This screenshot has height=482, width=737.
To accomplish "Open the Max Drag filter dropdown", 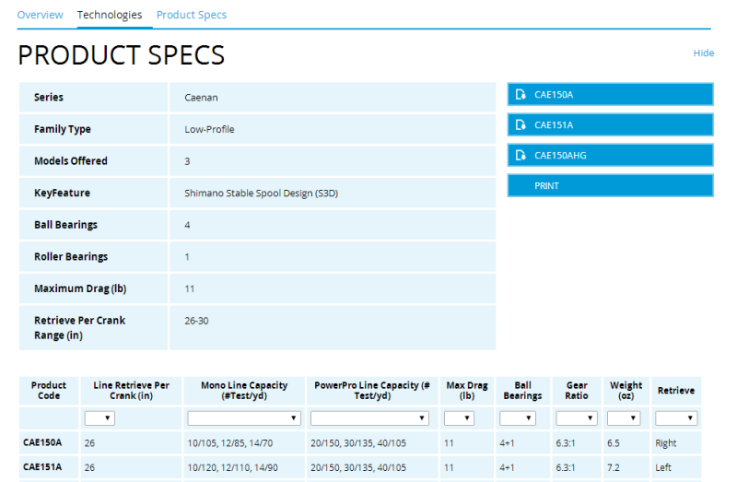I will coord(460,418).
